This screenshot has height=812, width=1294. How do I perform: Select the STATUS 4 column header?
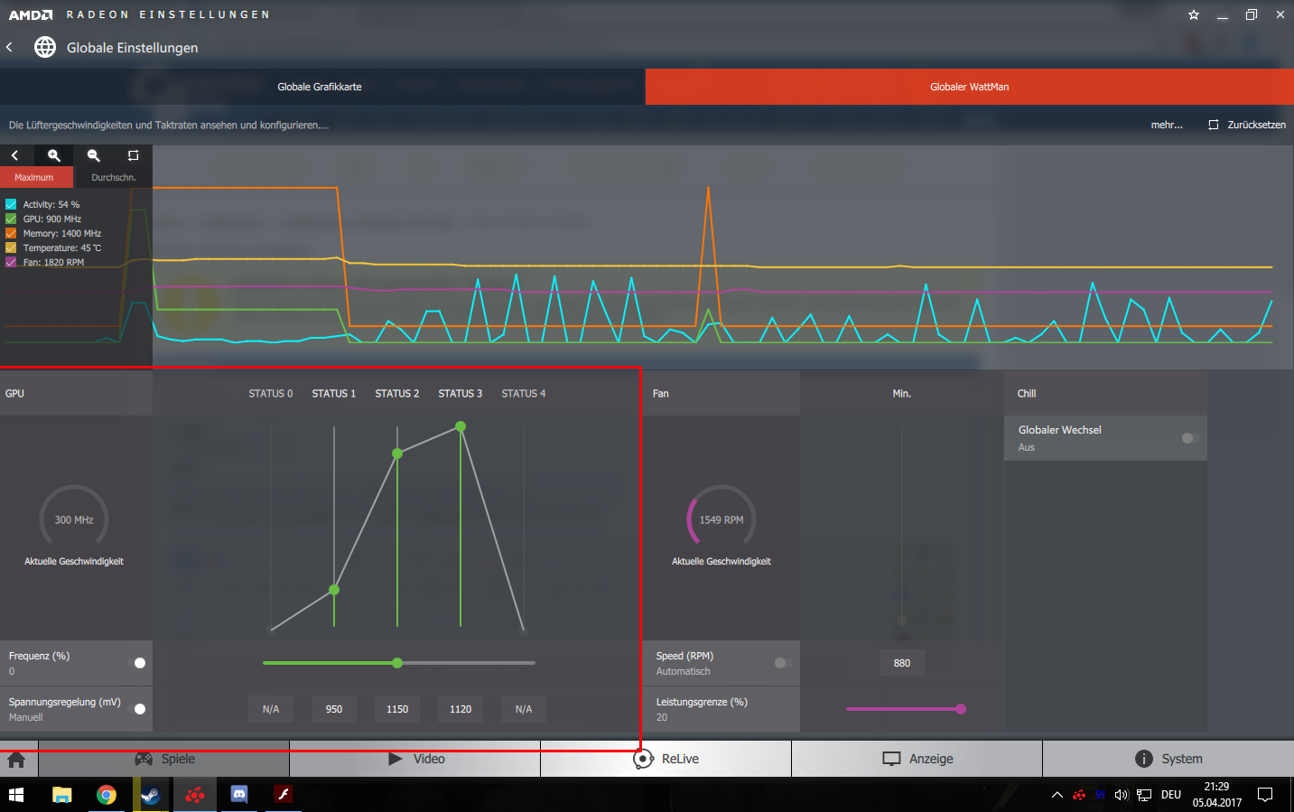click(x=524, y=394)
